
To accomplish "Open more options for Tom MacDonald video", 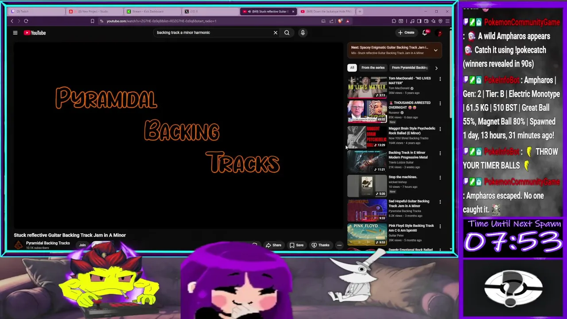I will tap(440, 79).
